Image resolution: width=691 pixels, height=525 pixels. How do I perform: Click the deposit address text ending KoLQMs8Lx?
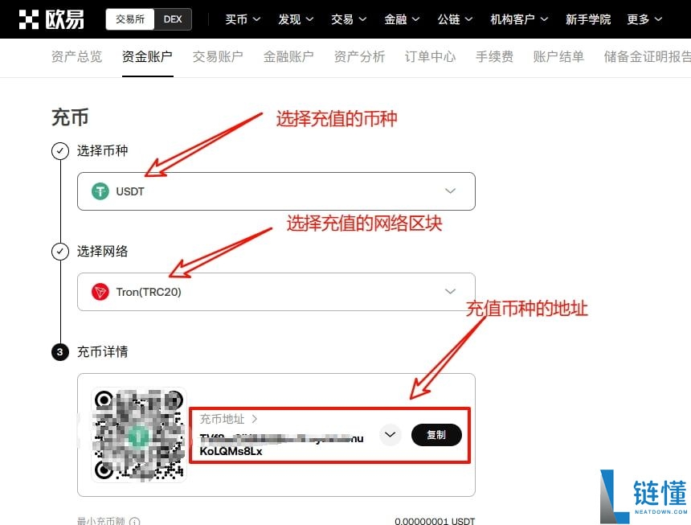[281, 445]
